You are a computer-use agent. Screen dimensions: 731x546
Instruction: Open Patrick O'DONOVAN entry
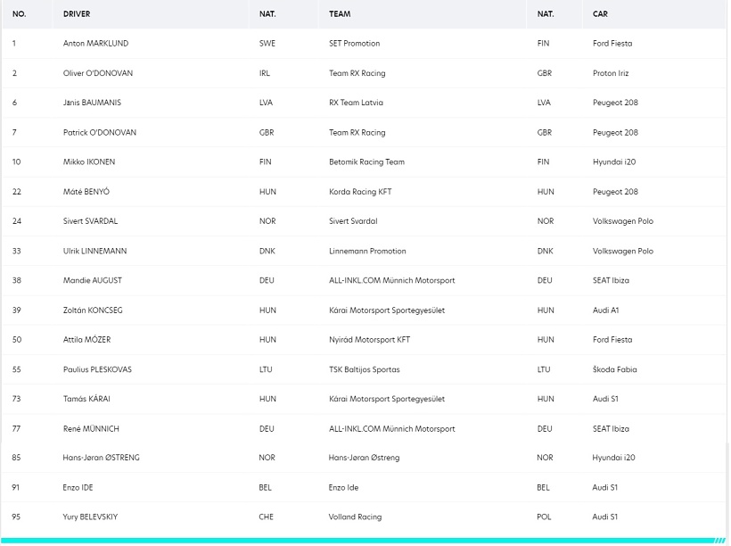pos(100,133)
